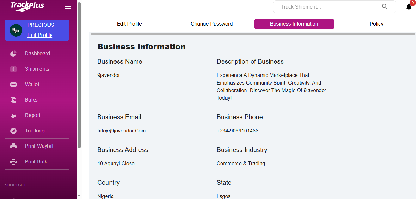Click the Tracking compass icon
This screenshot has height=199, width=419.
[14, 131]
